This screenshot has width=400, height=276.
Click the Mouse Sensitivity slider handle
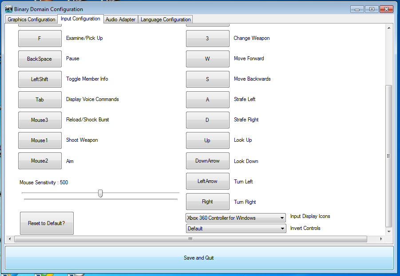tap(100, 194)
